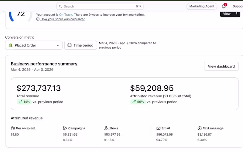Open the notifications bell icon
Image resolution: width=243 pixels, height=152 pixels.
point(223,6)
